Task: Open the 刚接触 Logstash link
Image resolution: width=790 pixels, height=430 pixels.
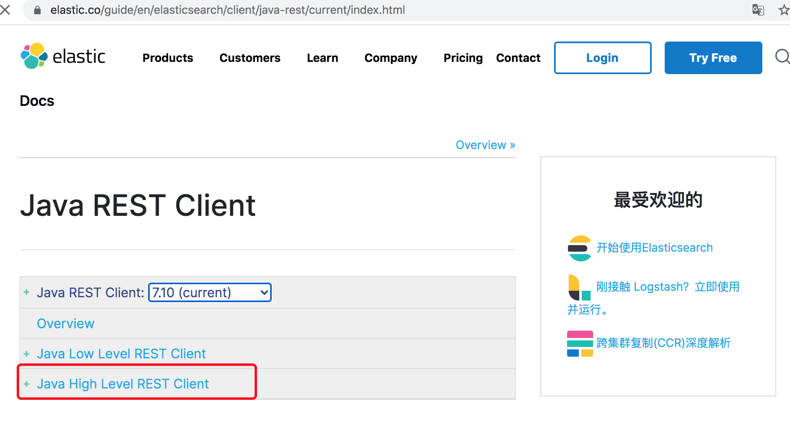Action: click(668, 287)
